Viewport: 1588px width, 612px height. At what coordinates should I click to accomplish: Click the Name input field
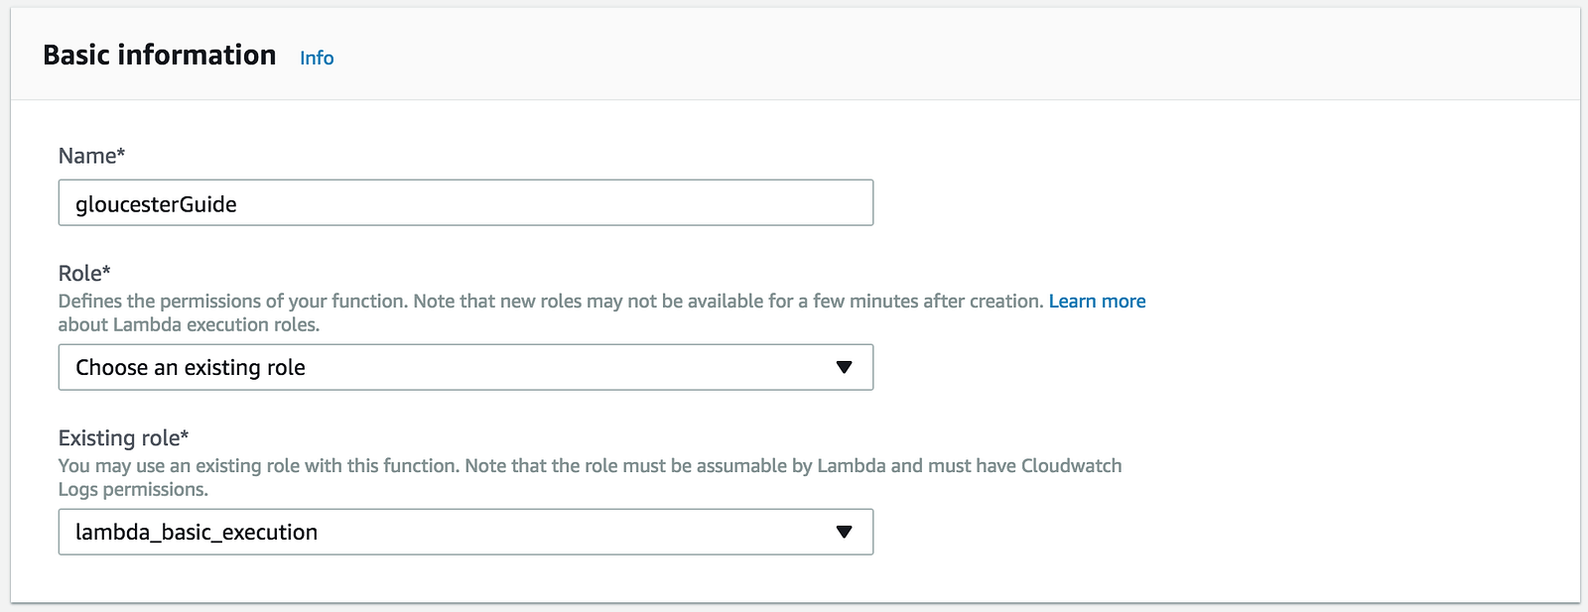pyautogui.click(x=465, y=203)
